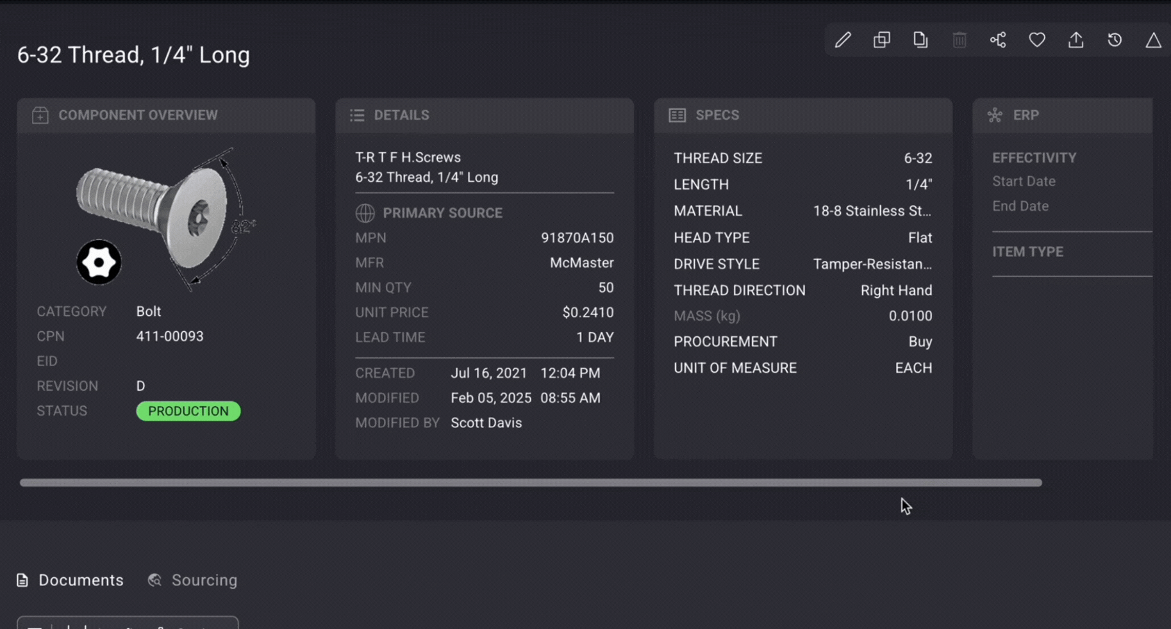Click the ERP panel header icon

pos(995,115)
